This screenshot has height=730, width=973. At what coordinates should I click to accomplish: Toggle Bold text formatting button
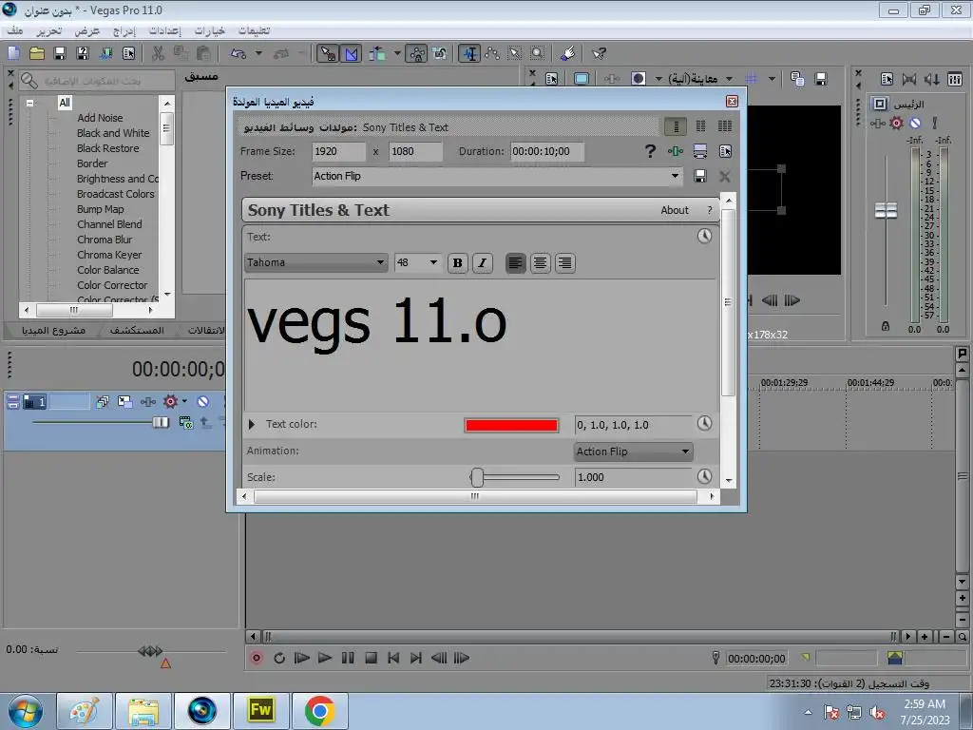(x=457, y=263)
